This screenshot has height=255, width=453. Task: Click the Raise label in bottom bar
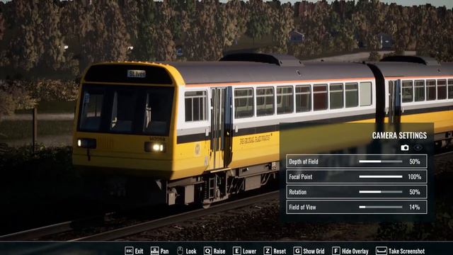(219, 251)
